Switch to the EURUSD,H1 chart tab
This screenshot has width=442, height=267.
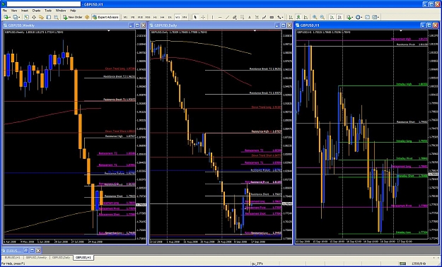click(x=12, y=257)
